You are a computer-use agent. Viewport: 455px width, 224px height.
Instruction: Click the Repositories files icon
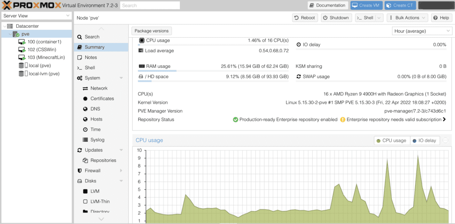85,160
